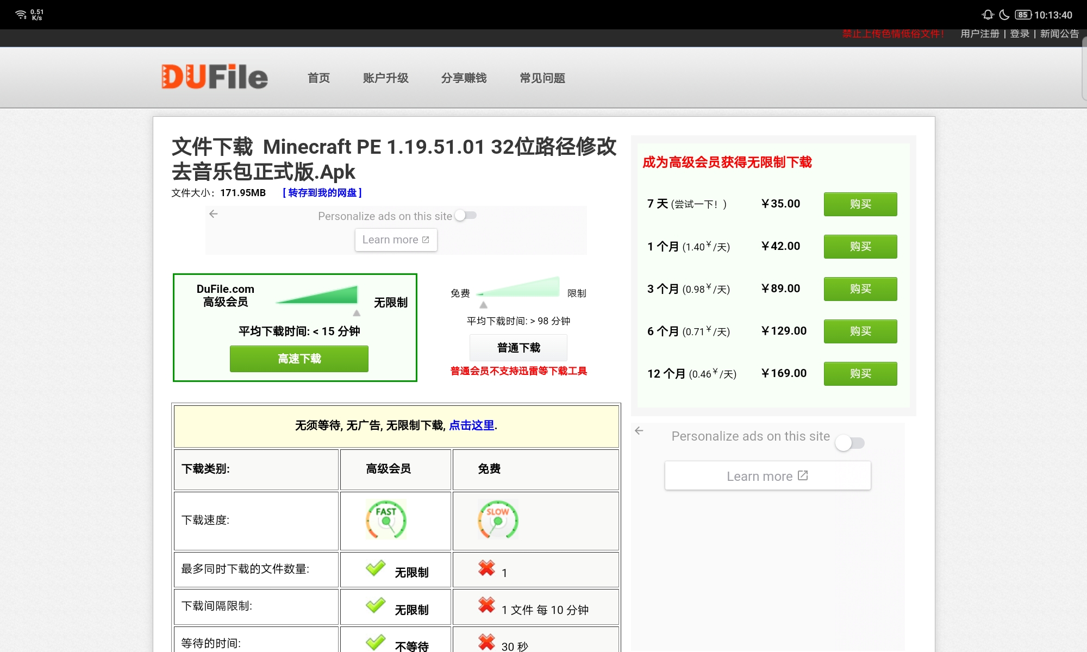Click the green 高速下载 button
The height and width of the screenshot is (652, 1087).
pos(299,359)
